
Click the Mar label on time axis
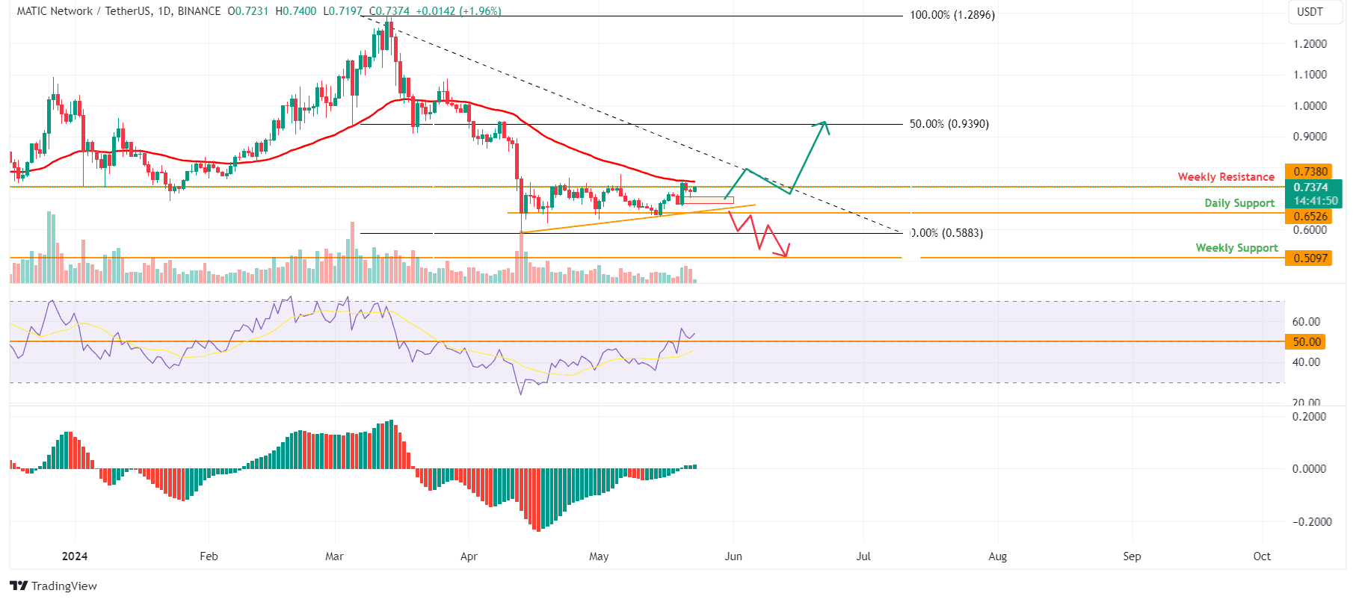(335, 556)
